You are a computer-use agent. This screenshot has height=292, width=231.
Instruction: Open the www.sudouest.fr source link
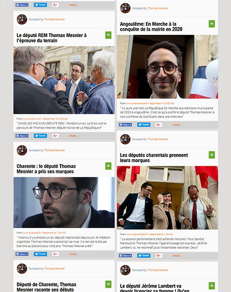(x=31, y=233)
